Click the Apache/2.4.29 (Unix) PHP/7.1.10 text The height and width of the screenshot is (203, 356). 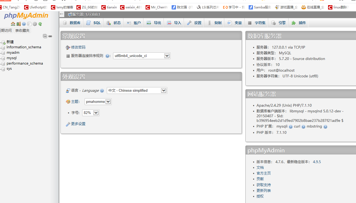point(284,105)
